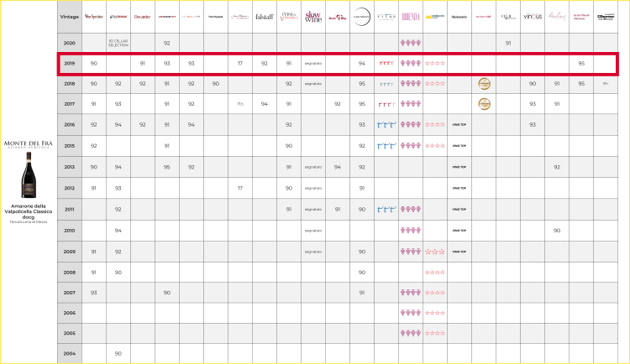
Task: Click the 95 score ending 2019 row
Action: pyautogui.click(x=581, y=64)
